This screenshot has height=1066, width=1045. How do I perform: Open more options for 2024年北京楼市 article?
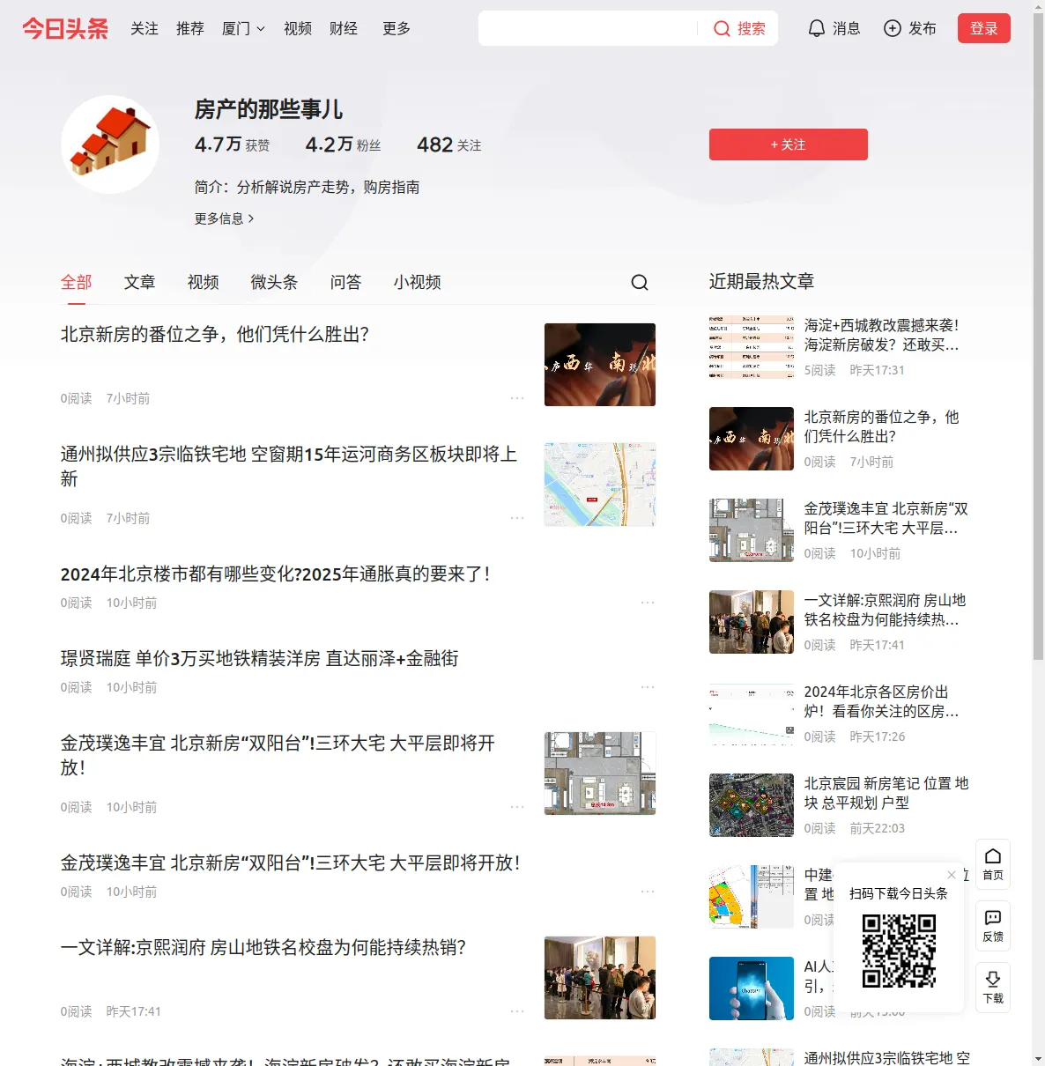[648, 603]
